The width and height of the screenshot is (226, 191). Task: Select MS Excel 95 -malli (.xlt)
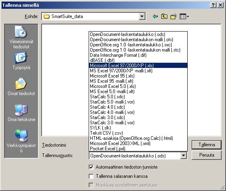[138, 81]
